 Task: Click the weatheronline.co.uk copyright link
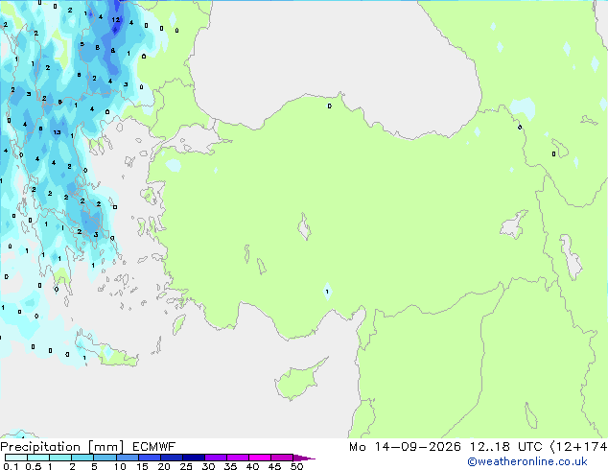pyautogui.click(x=527, y=461)
